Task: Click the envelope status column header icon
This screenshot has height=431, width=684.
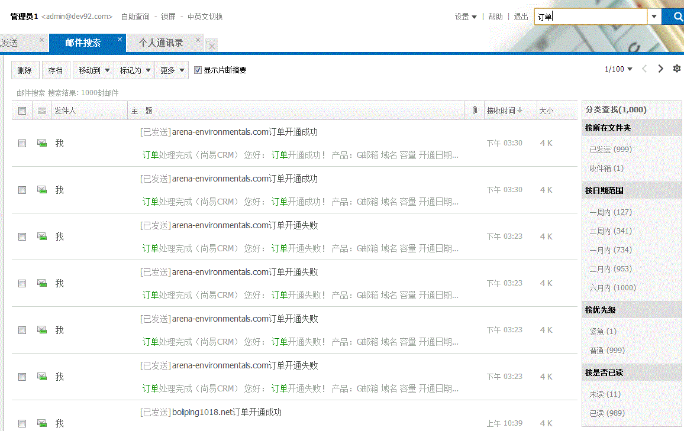Action: coord(41,111)
